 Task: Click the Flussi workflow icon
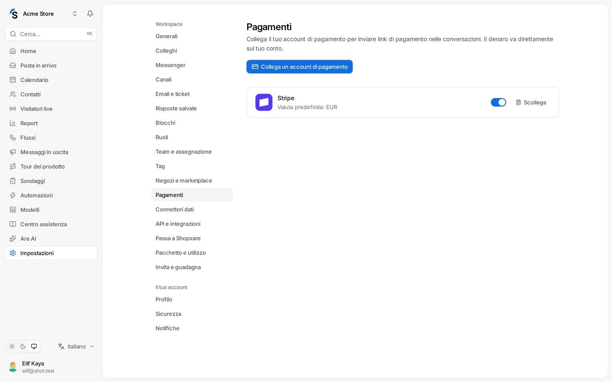[x=13, y=138]
